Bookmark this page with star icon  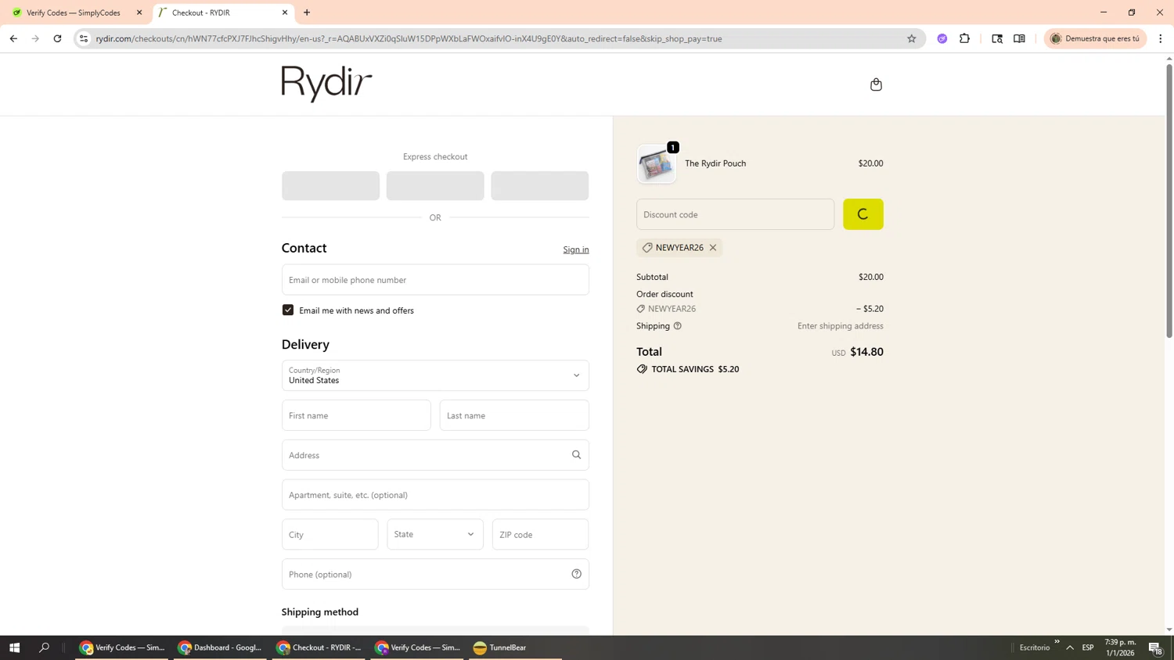point(911,38)
